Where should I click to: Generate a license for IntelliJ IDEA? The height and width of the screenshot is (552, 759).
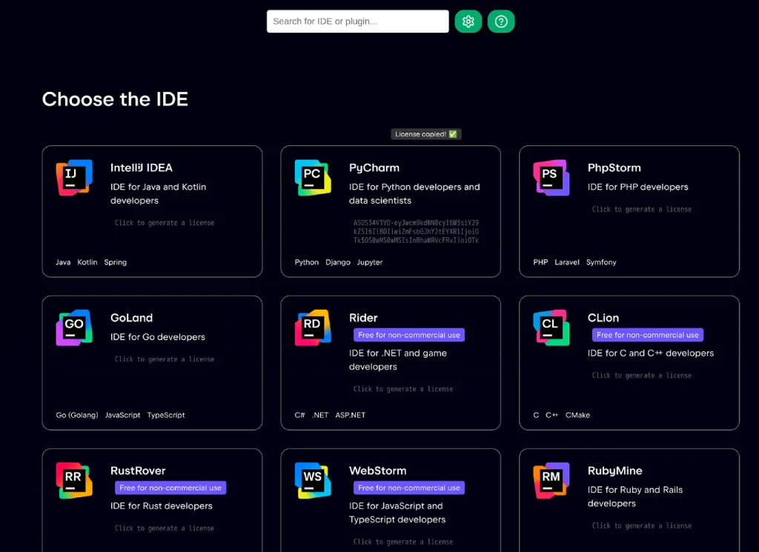pos(165,222)
